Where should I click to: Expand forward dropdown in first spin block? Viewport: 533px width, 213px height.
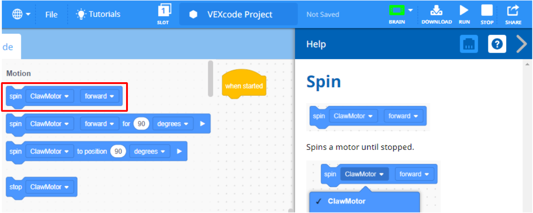point(99,96)
